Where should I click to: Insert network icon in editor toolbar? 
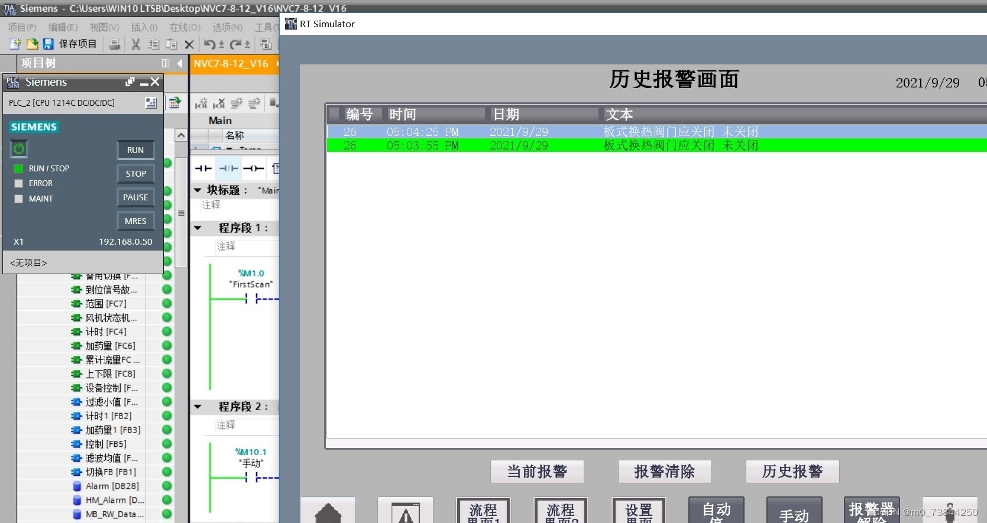point(201,103)
